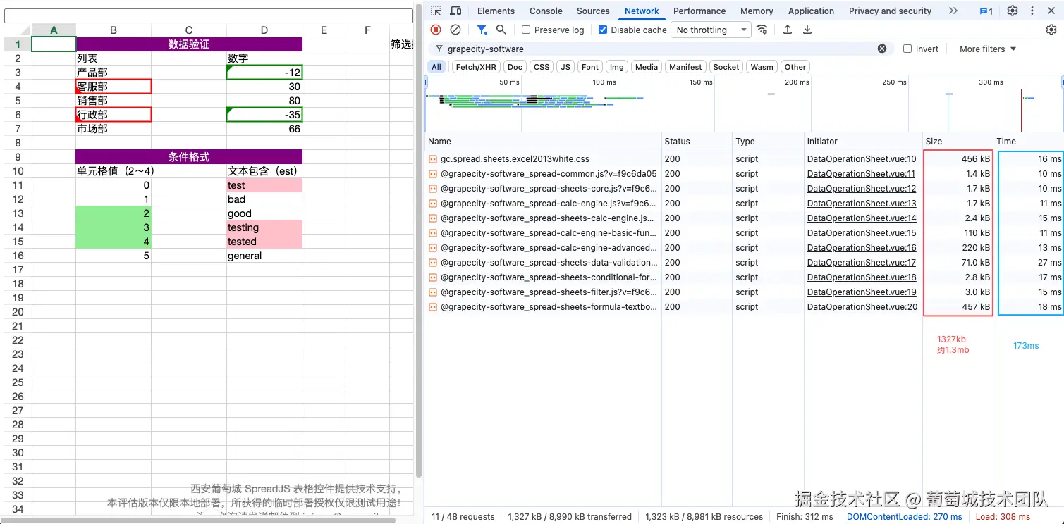
Task: Click into the network filter text field
Action: (x=660, y=49)
